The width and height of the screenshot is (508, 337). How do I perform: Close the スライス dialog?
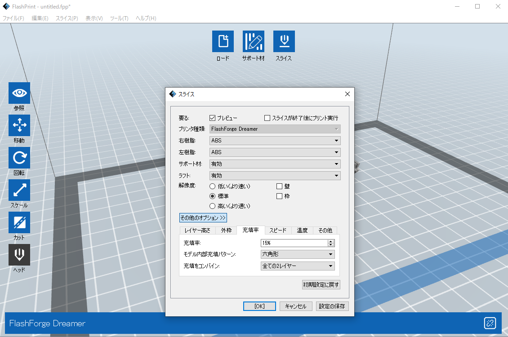tap(348, 94)
